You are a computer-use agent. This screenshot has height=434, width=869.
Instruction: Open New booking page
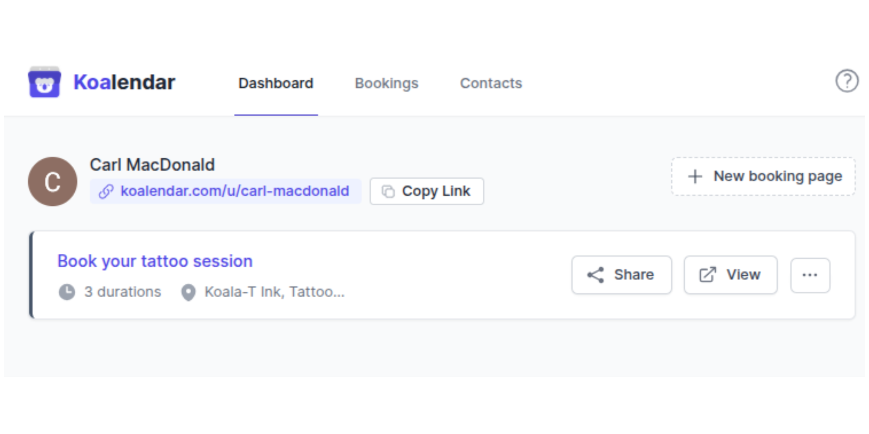coord(763,176)
